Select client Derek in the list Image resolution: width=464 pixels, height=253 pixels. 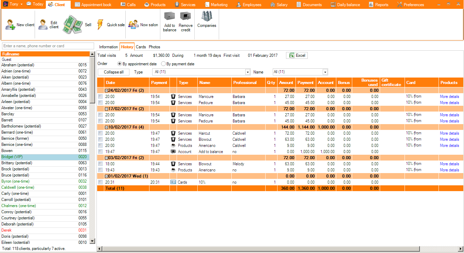[x=44, y=230]
